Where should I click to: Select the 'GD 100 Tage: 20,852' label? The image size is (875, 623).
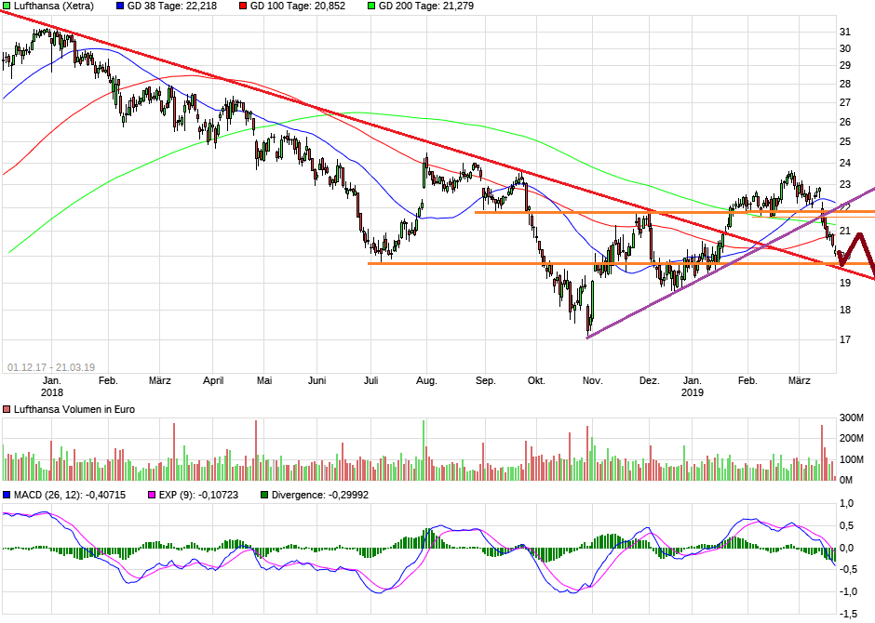[298, 7]
